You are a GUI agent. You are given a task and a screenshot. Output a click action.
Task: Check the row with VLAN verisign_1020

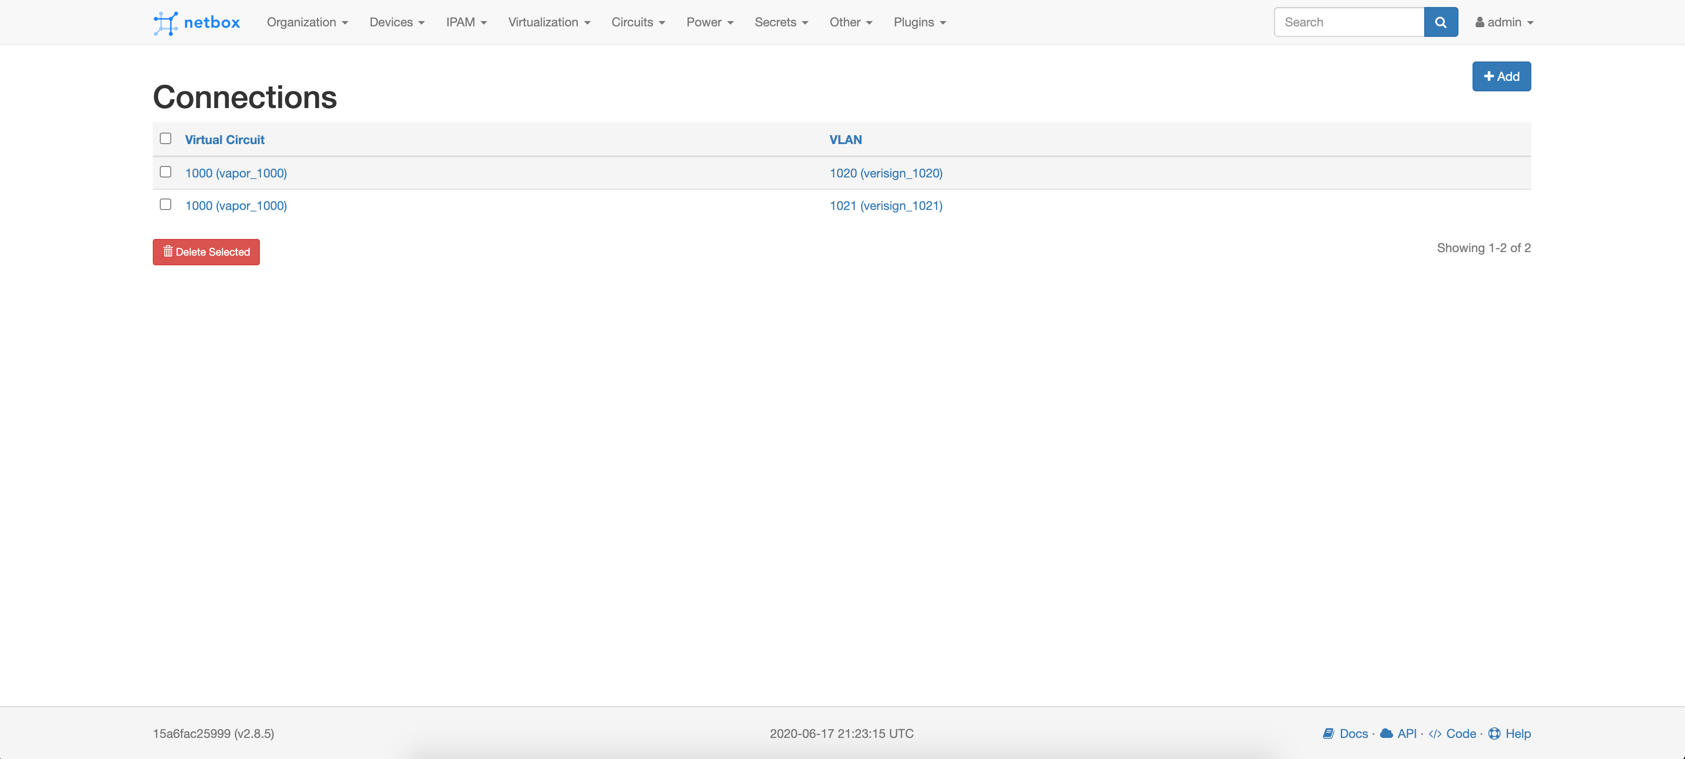click(x=166, y=171)
